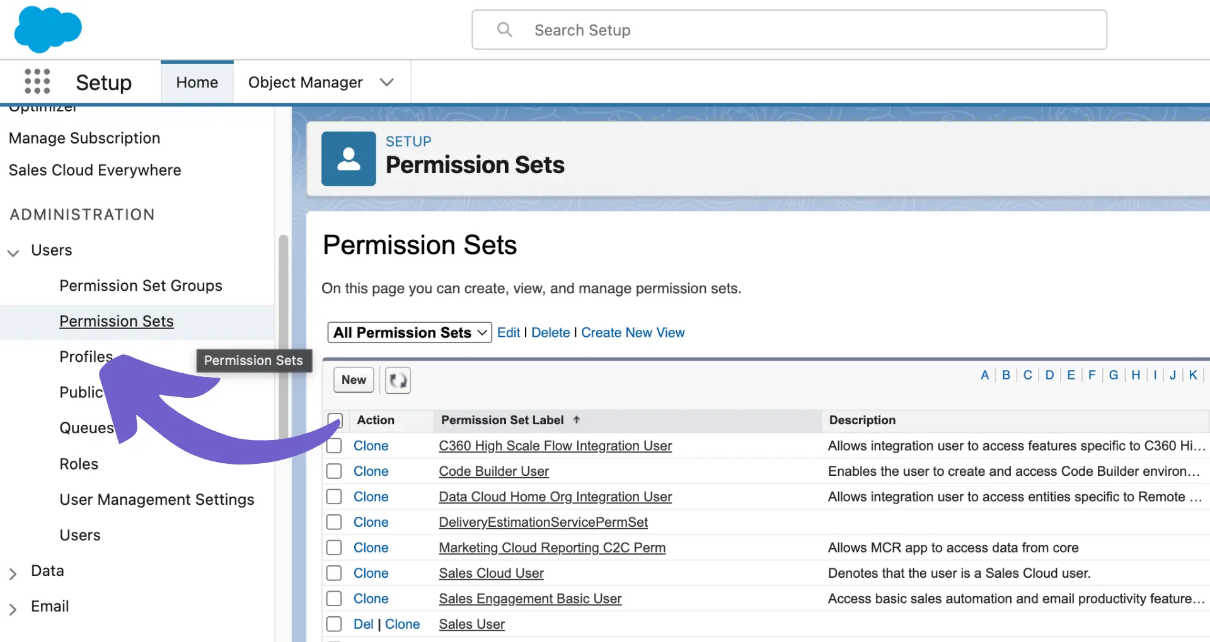Screen dimensions: 1210x642
Task: Open the Object Manager tab
Action: pos(306,82)
